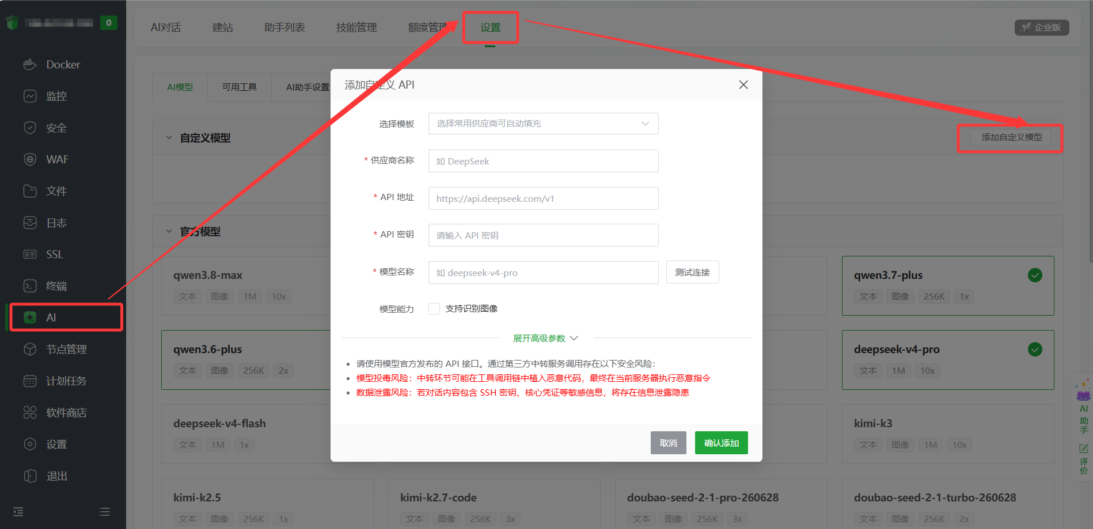Click the 测试连接 button
This screenshot has width=1093, height=529.
[x=693, y=272]
